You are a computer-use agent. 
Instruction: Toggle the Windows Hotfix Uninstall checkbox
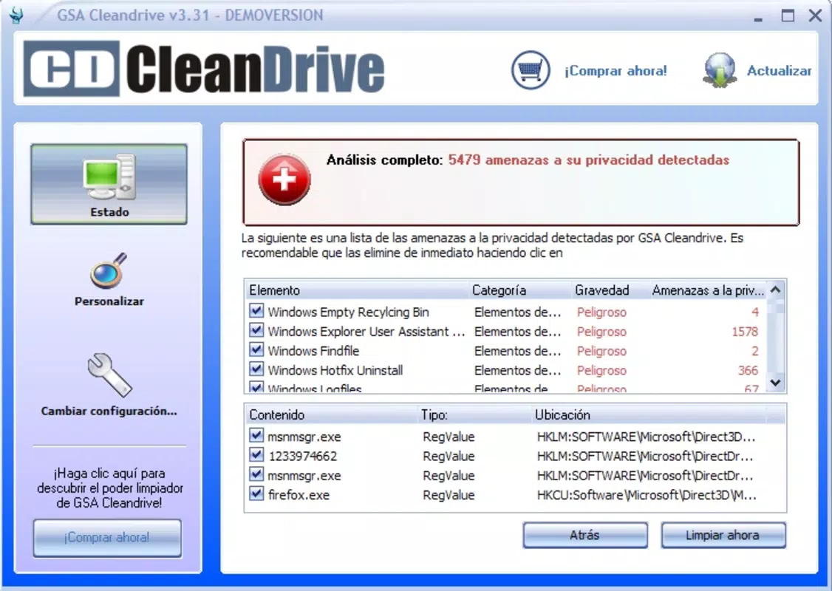[x=256, y=369]
